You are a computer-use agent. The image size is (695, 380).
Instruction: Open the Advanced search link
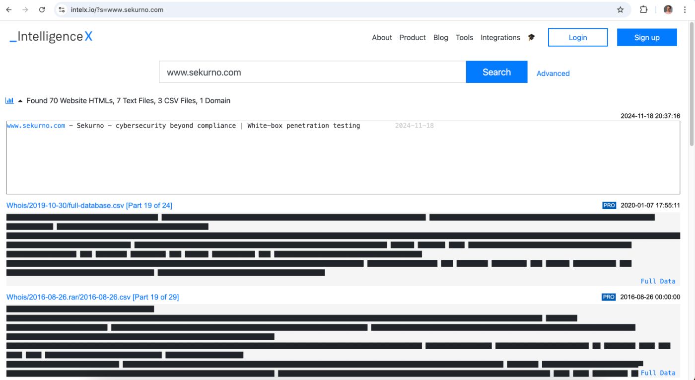point(553,74)
